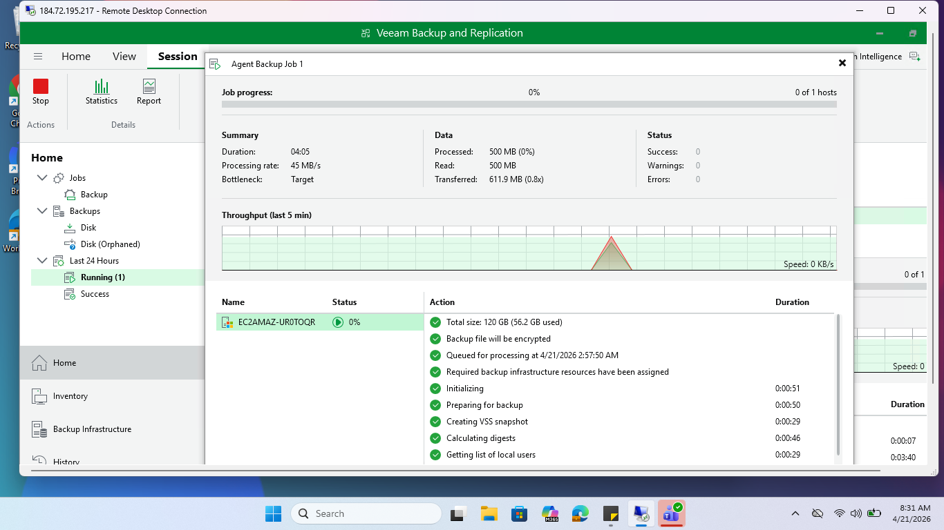Select the Session ribbon tab
Screen dimensions: 944x530
(x=178, y=57)
